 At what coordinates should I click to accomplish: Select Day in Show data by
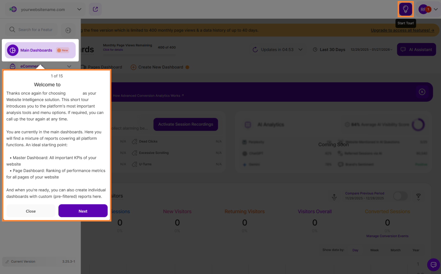(x=355, y=250)
